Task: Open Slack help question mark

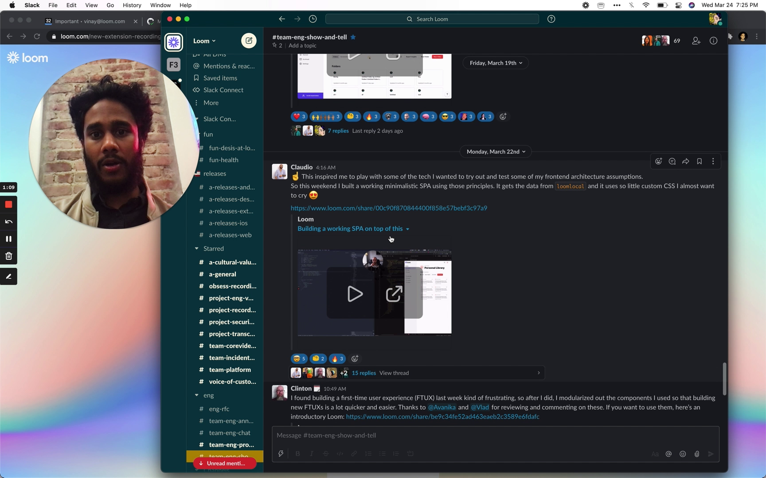Action: pos(551,19)
